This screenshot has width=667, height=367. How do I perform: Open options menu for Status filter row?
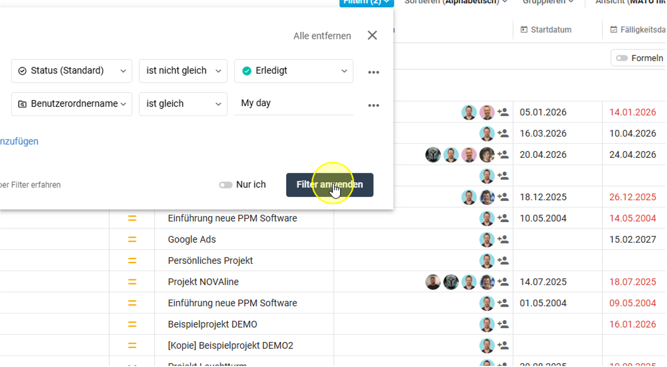[373, 72]
